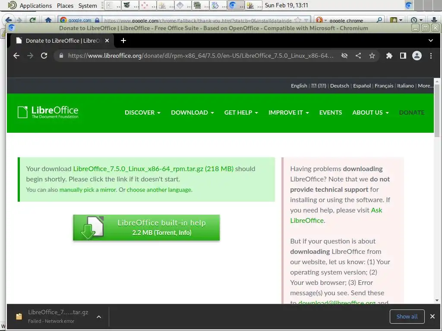Reload the LibreOffice donate page

44,56
